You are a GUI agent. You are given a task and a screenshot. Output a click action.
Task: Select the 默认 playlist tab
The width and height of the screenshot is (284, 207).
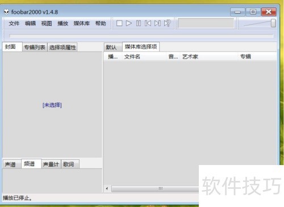(x=113, y=47)
